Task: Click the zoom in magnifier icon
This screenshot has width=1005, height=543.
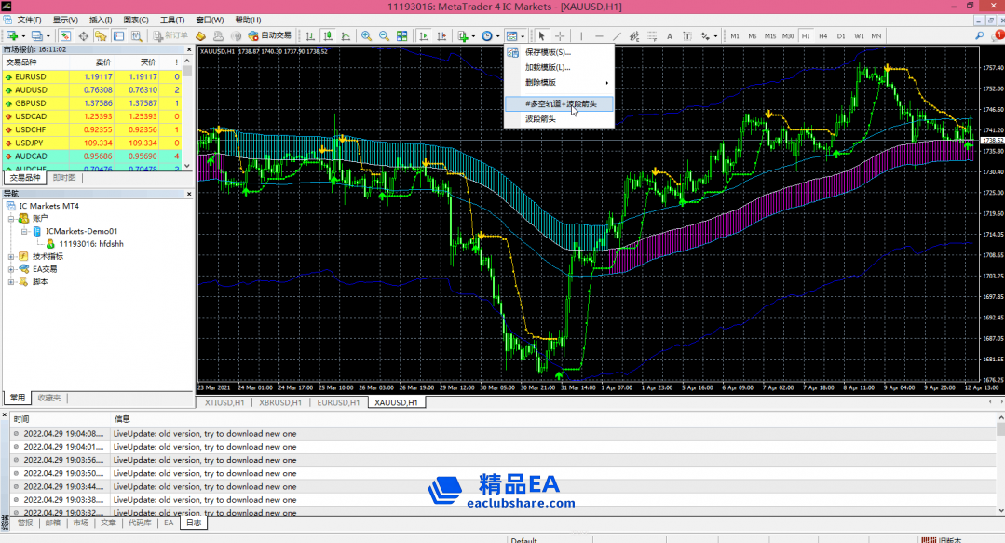Action: [x=366, y=36]
